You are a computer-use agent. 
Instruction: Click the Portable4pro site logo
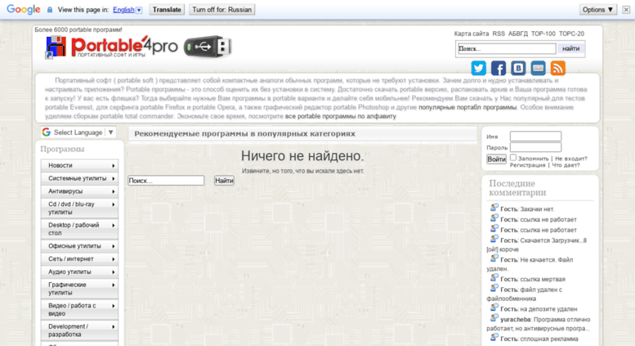(112, 47)
